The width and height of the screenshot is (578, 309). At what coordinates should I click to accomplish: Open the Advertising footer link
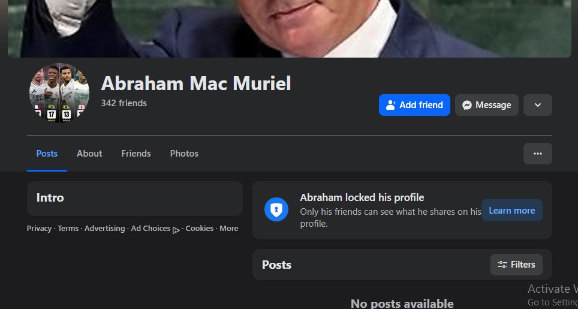[104, 229]
